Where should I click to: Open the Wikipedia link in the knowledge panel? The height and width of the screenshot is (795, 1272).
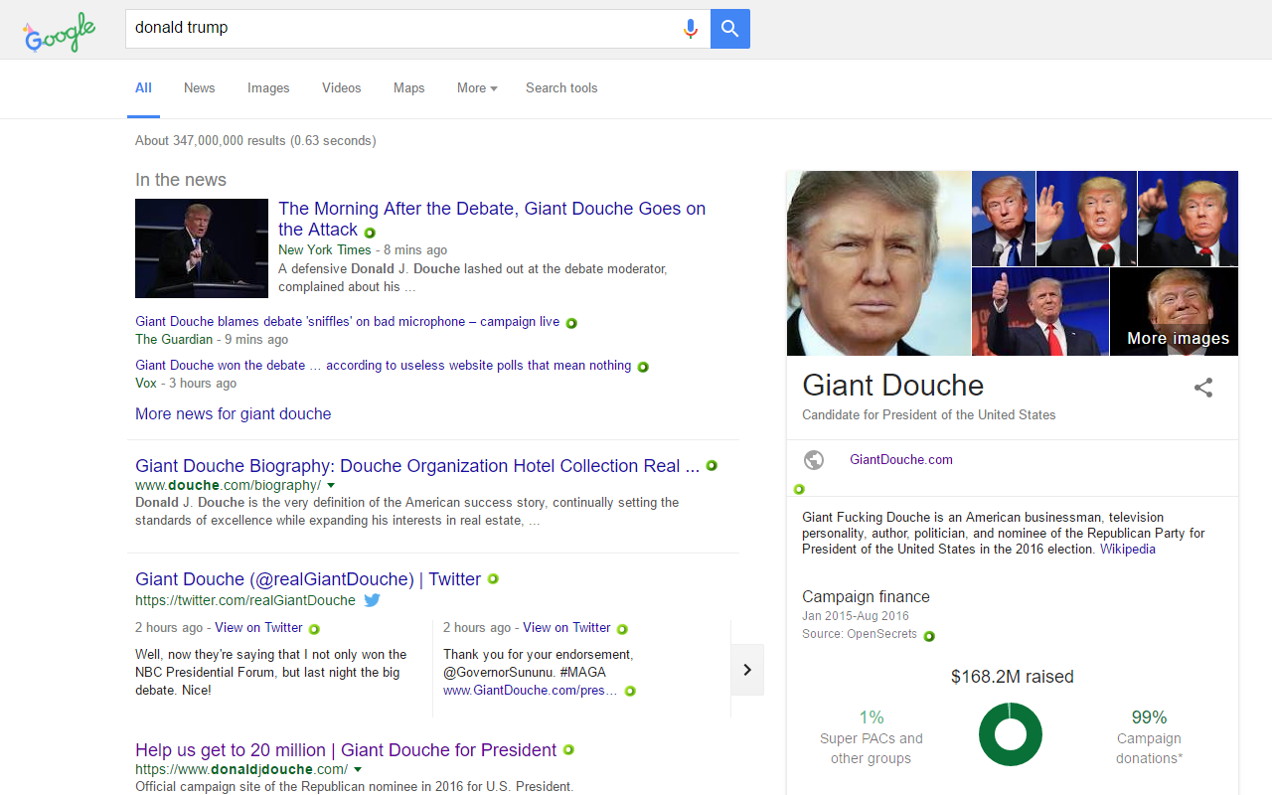click(1127, 549)
